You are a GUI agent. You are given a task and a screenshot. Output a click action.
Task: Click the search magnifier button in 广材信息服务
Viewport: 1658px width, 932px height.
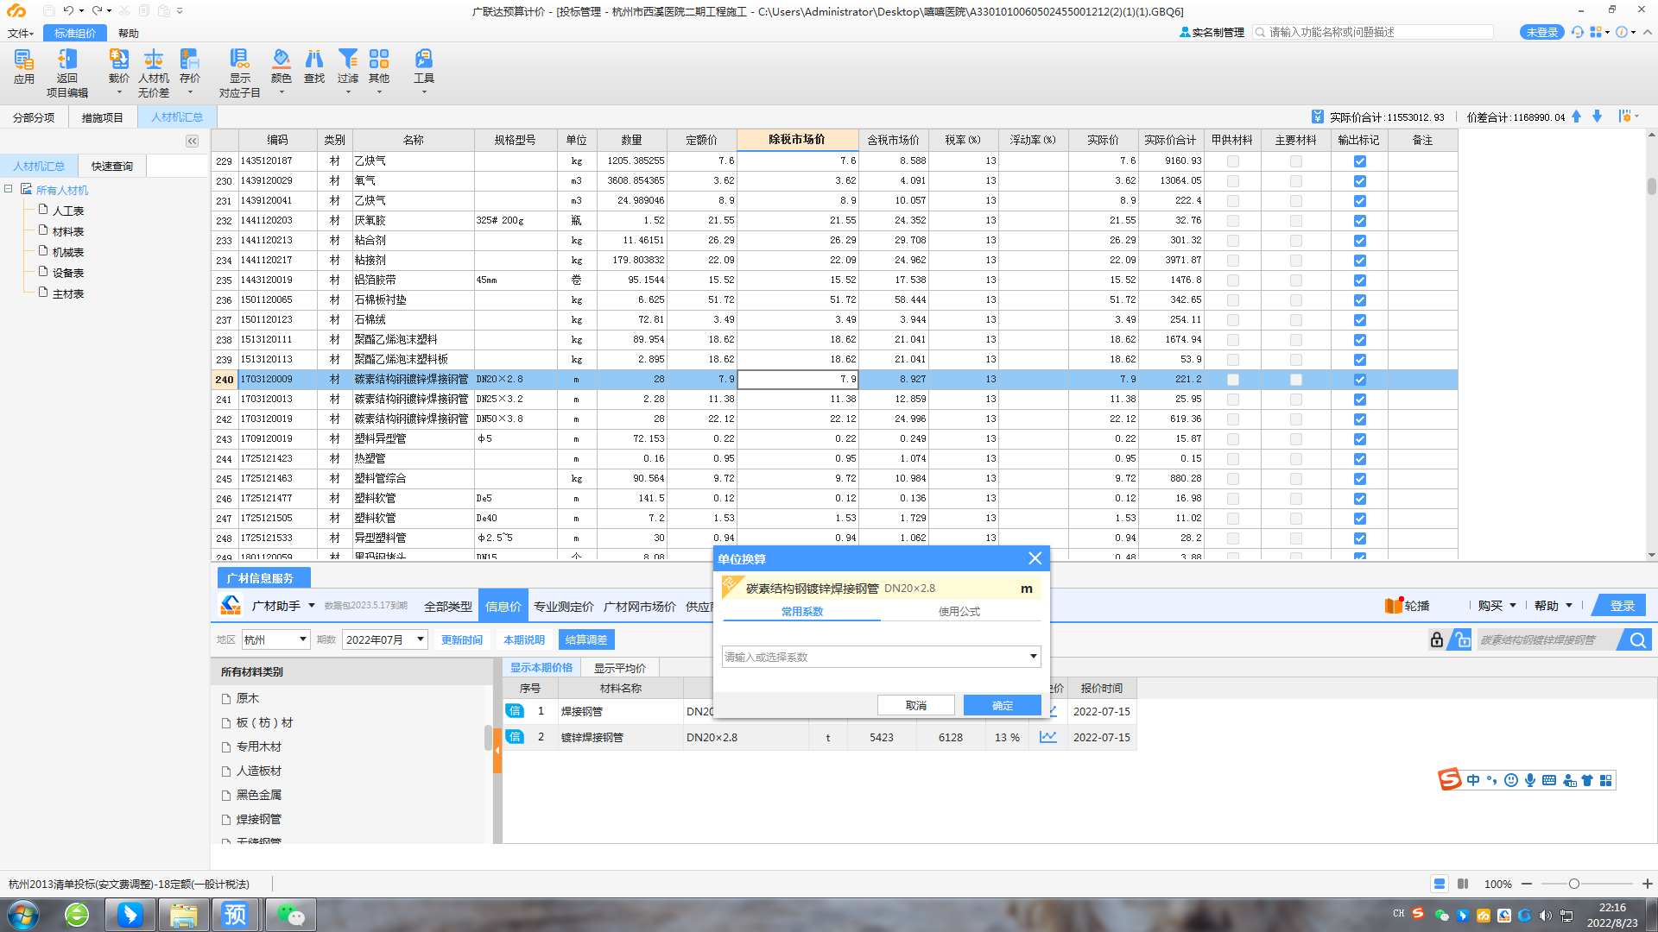[x=1636, y=639]
